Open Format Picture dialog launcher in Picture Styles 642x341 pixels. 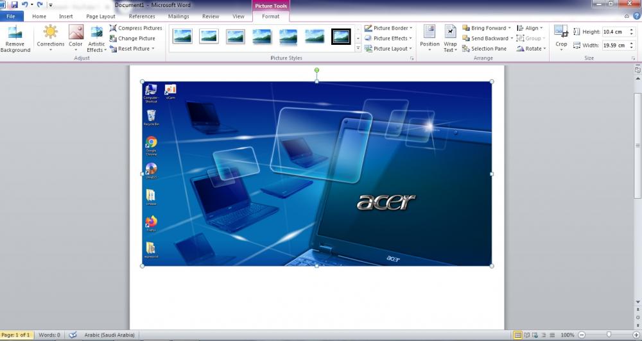tap(412, 58)
